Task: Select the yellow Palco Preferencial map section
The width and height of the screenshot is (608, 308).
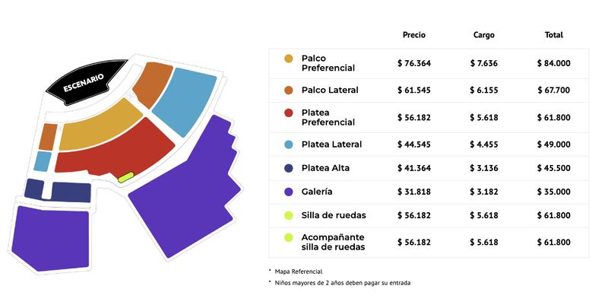Action: click(100, 126)
